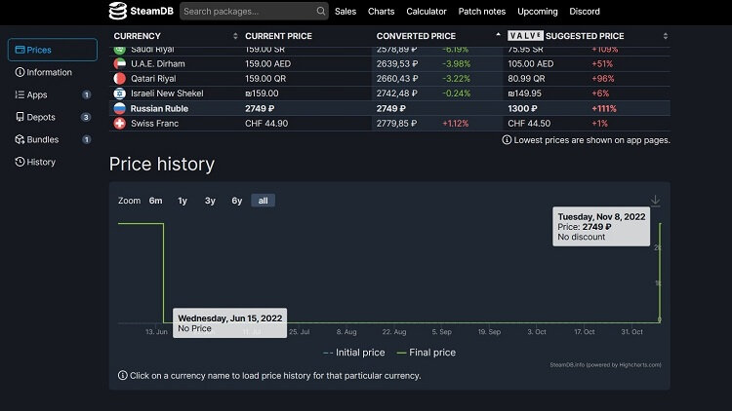Open the Sales menu item
Image resolution: width=732 pixels, height=411 pixels.
pyautogui.click(x=346, y=11)
